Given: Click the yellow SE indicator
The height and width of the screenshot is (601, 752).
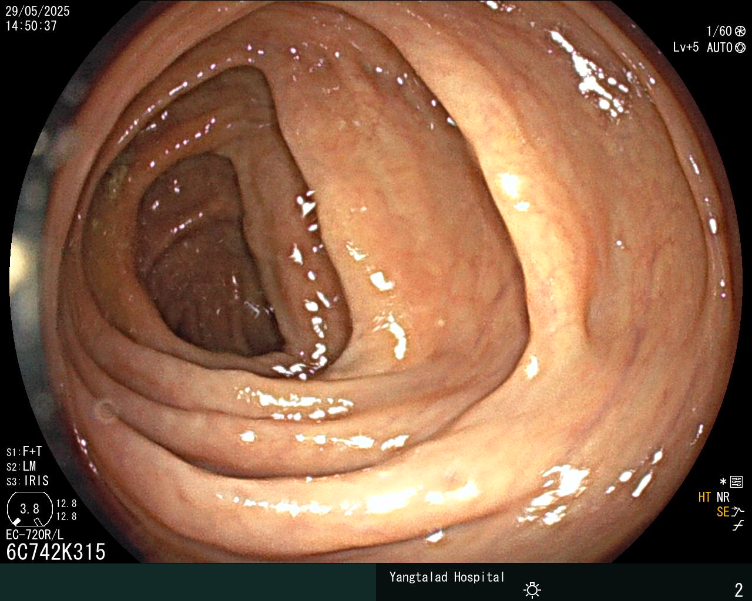Looking at the screenshot, I should (x=723, y=512).
